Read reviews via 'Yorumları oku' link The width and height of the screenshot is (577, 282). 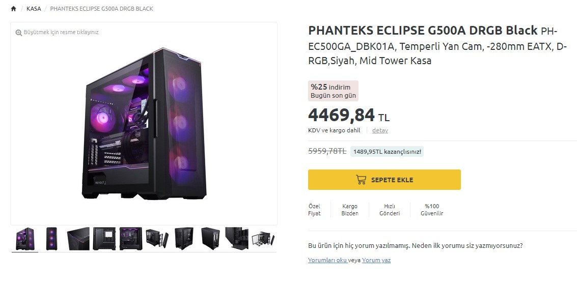[327, 260]
